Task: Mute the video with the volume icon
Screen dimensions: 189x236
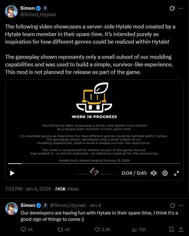Action: (x=154, y=173)
